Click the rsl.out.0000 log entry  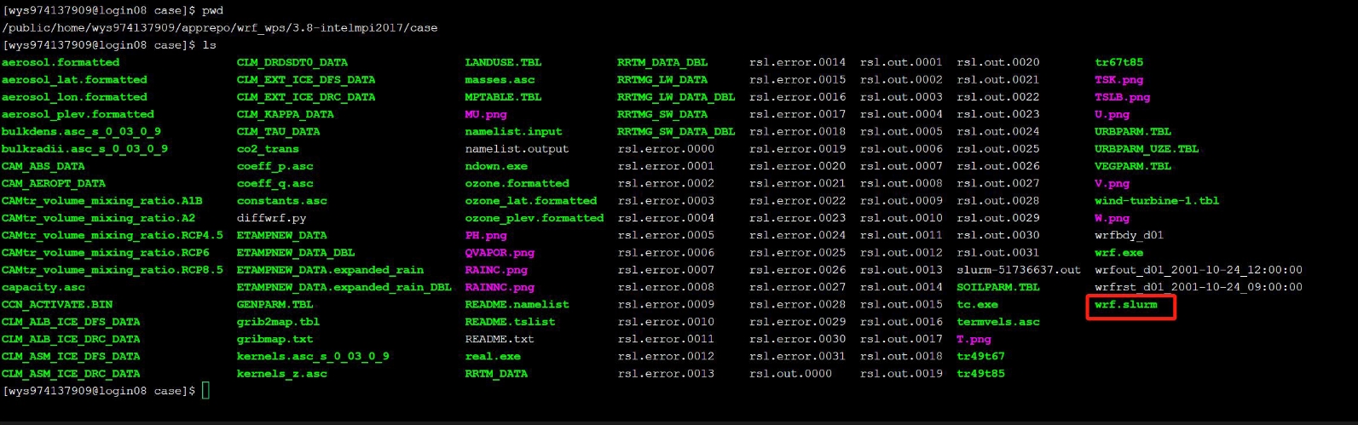coord(790,374)
